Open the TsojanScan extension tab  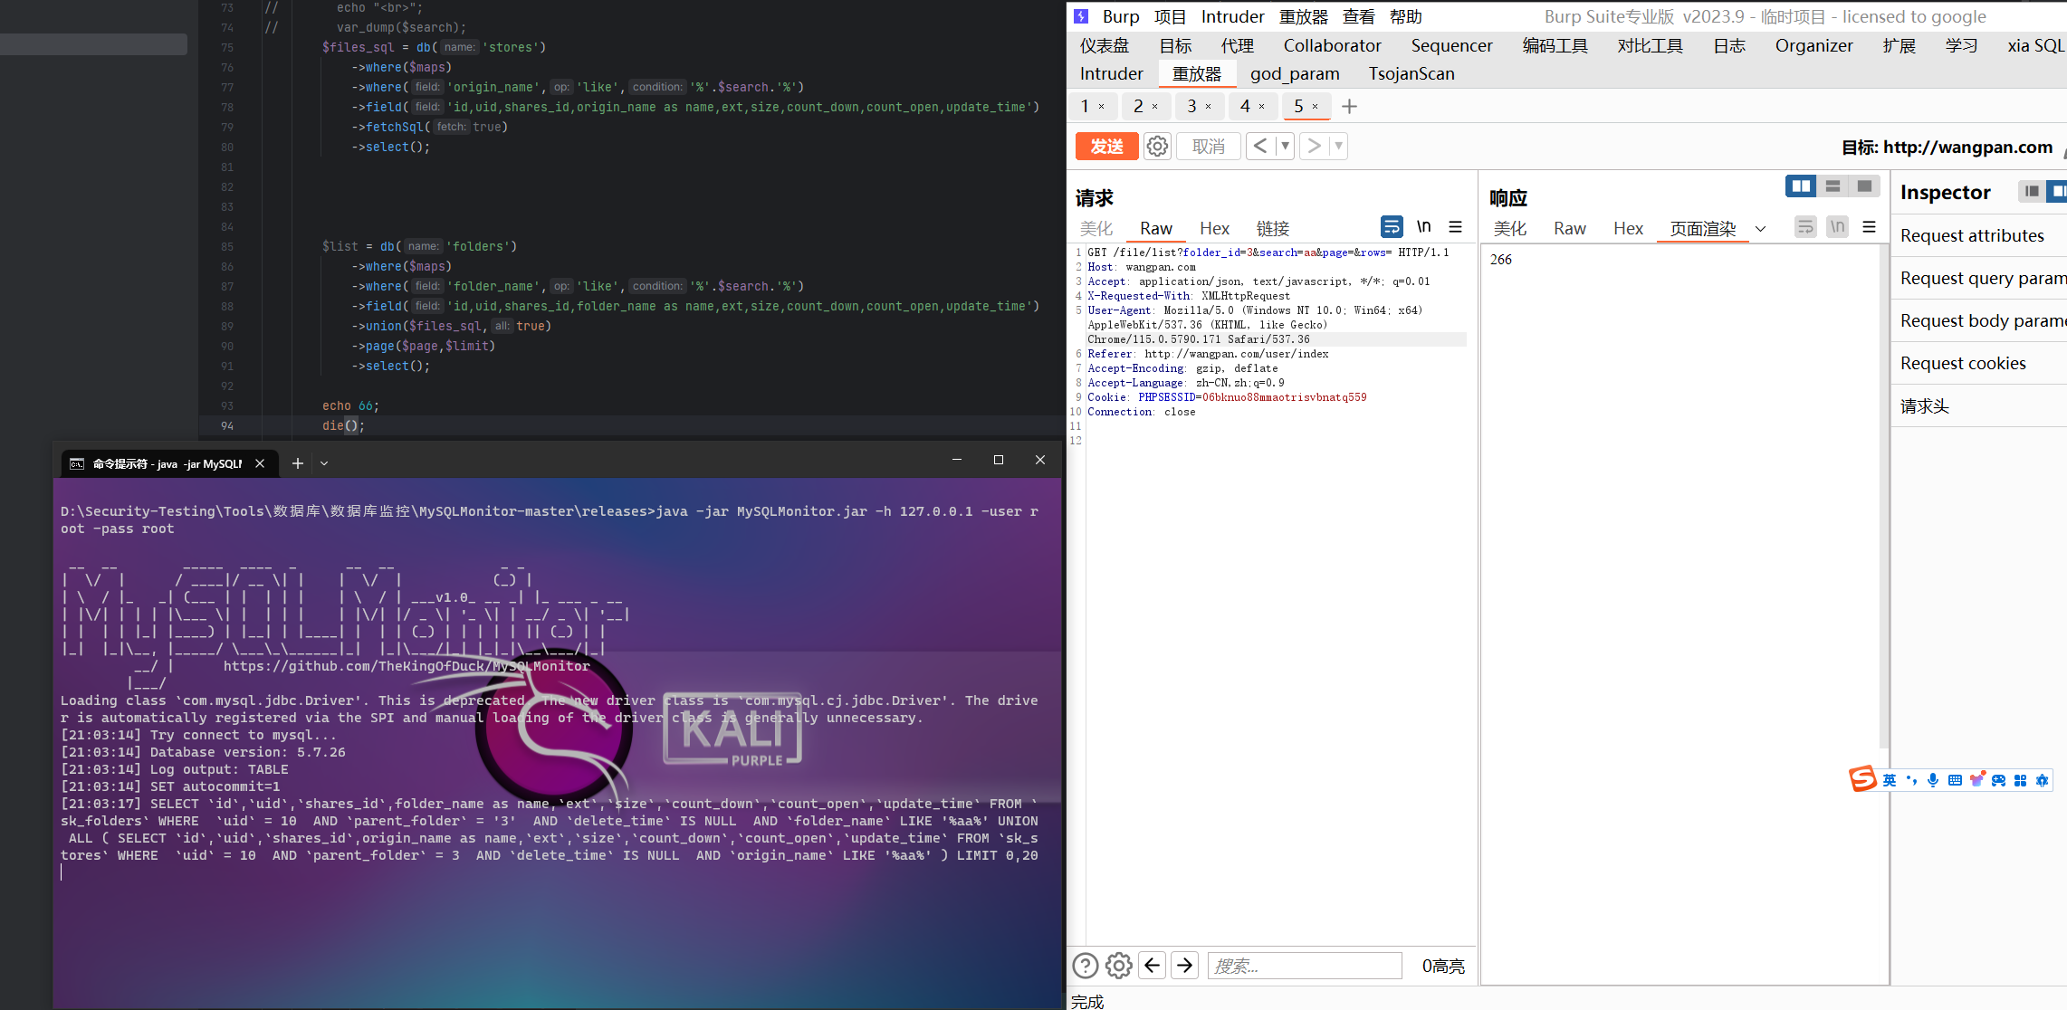click(1411, 73)
